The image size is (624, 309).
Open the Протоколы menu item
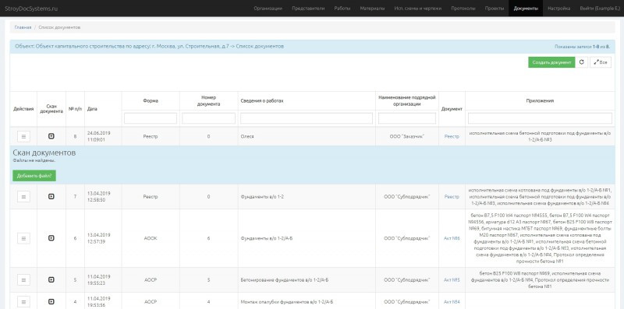[x=463, y=9]
